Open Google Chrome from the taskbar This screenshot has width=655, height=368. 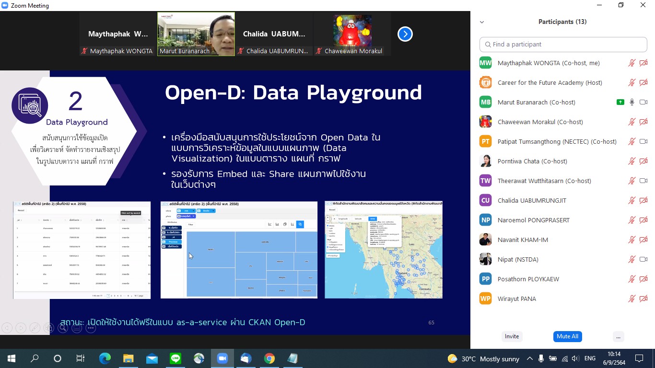[269, 358]
